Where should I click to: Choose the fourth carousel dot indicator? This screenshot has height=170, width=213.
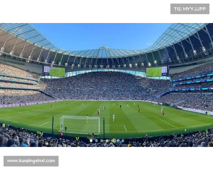107,141
